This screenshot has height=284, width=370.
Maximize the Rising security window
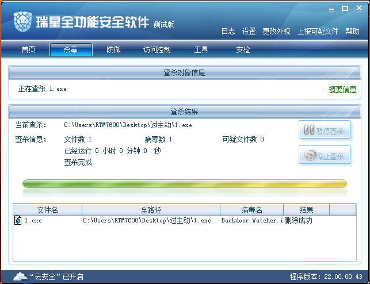pos(345,9)
